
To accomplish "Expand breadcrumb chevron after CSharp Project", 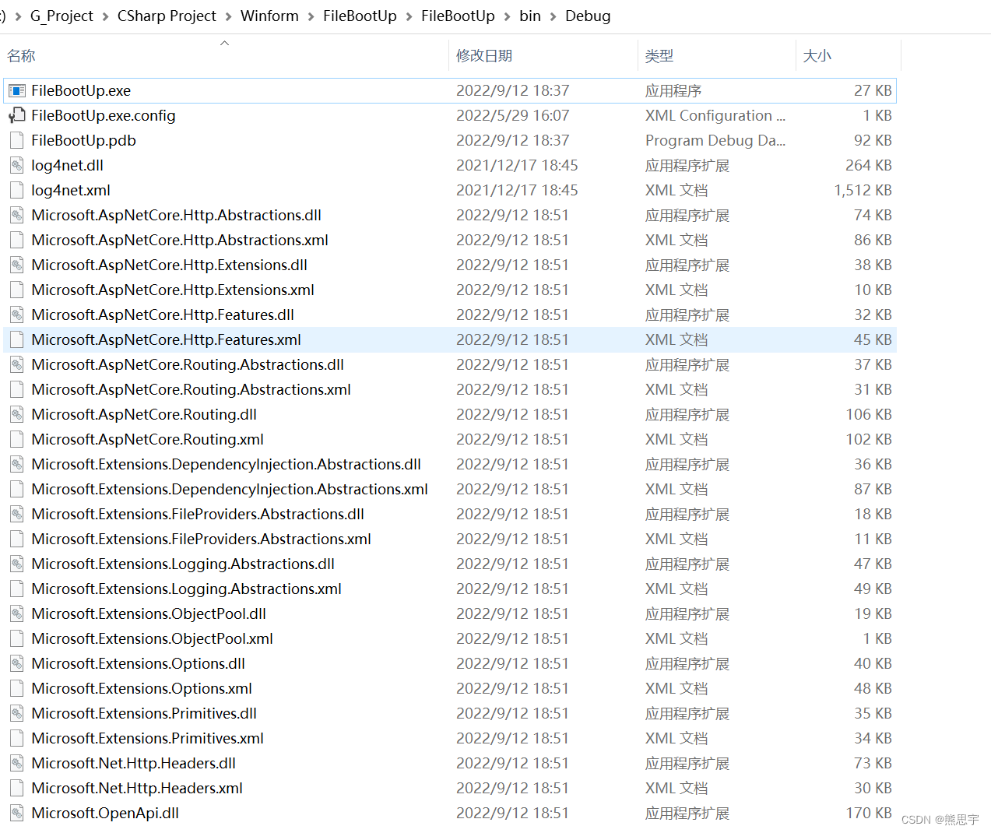I will pyautogui.click(x=228, y=16).
